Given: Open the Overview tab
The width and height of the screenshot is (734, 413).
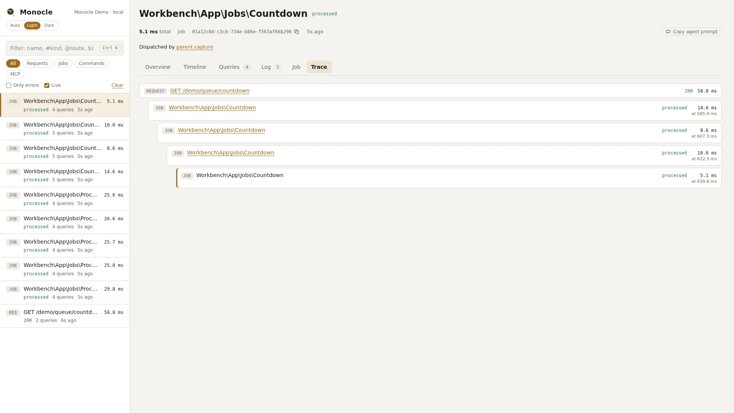Looking at the screenshot, I should [x=158, y=67].
